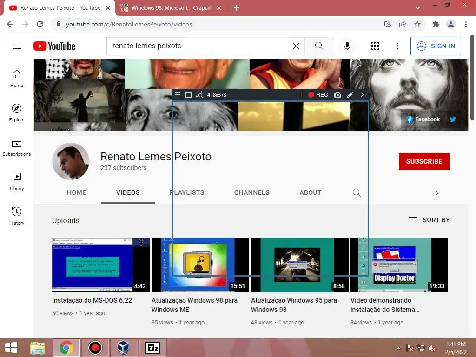The image size is (476, 357).
Task: Open History in the sidebar
Action: click(x=17, y=216)
